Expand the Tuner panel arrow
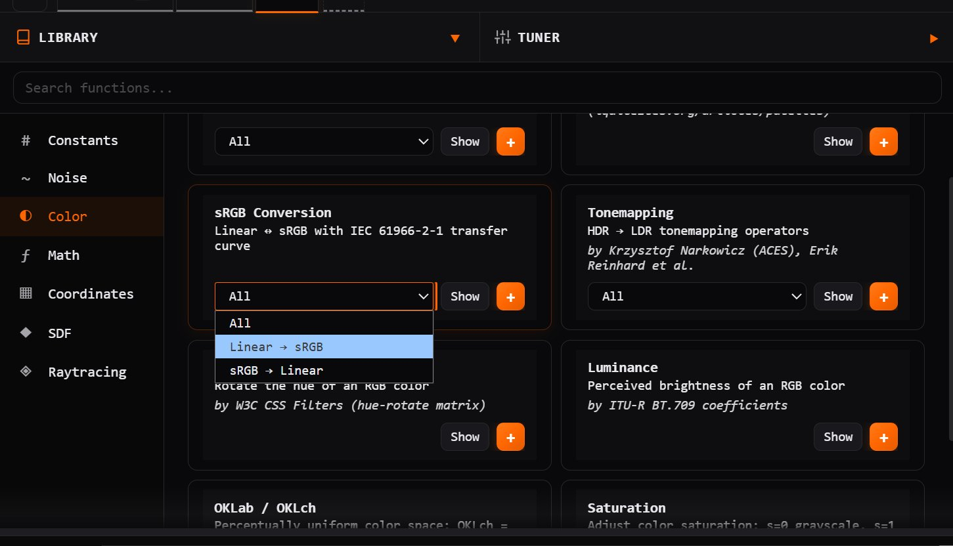This screenshot has width=953, height=546. (x=933, y=38)
